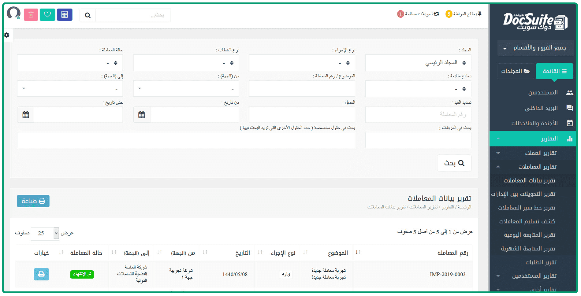Open calendar picker for 'من تاريخ'
Screen dimensions: 581x296
coord(142,115)
